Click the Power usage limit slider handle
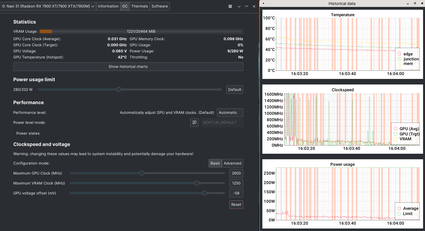This screenshot has width=425, height=231. click(x=119, y=89)
